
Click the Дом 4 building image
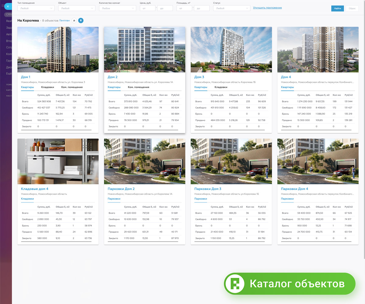318,50
